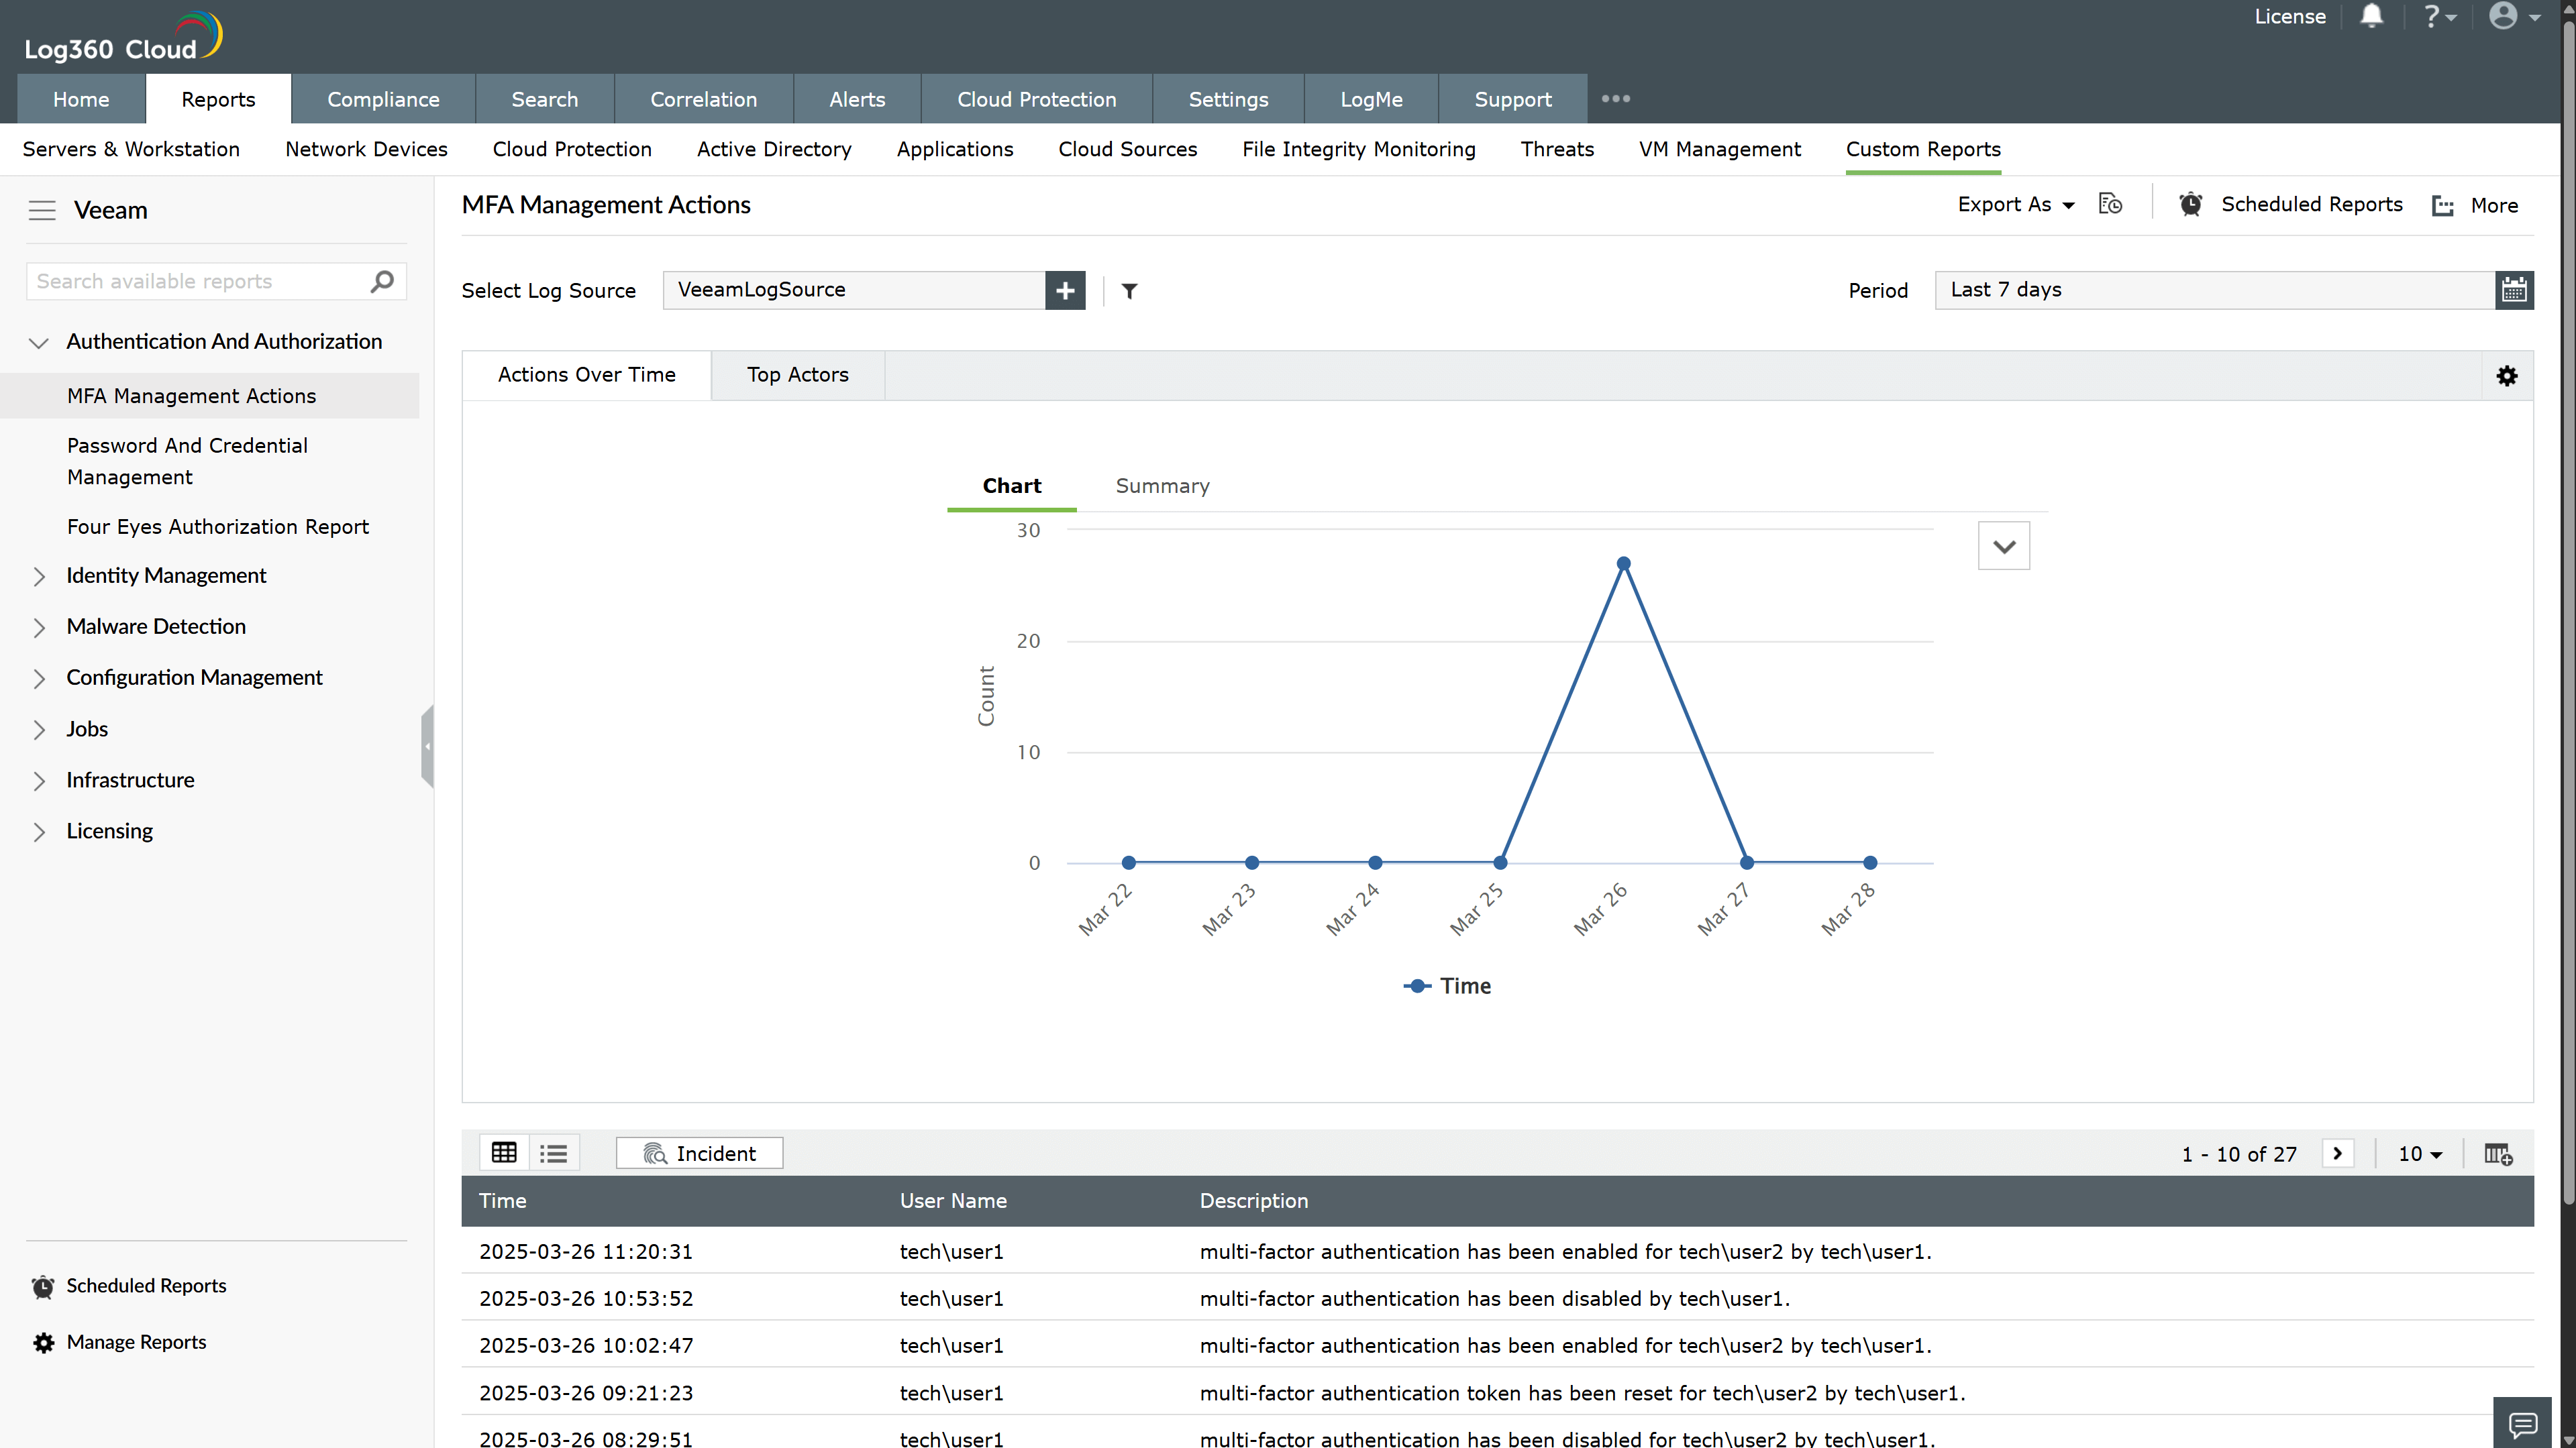Open the chart type dropdown

tap(2003, 547)
